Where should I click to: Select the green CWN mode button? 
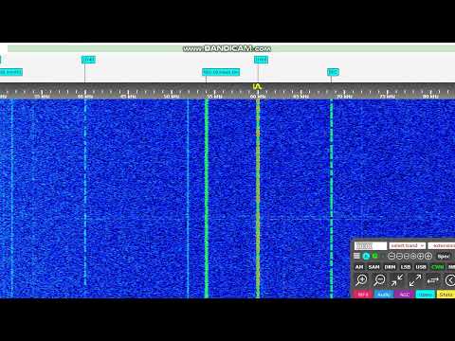437,267
